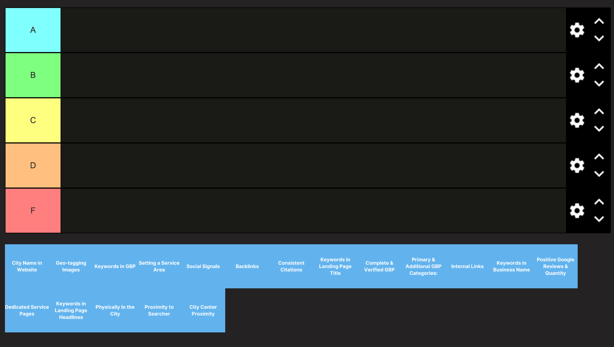
Task: Move tier A row down with chevron
Action: 599,38
